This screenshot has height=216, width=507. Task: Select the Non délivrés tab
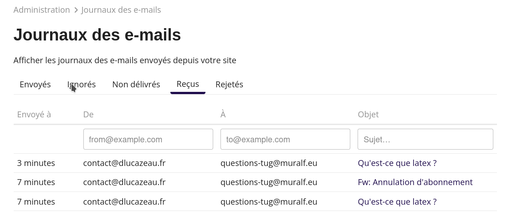pyautogui.click(x=136, y=85)
